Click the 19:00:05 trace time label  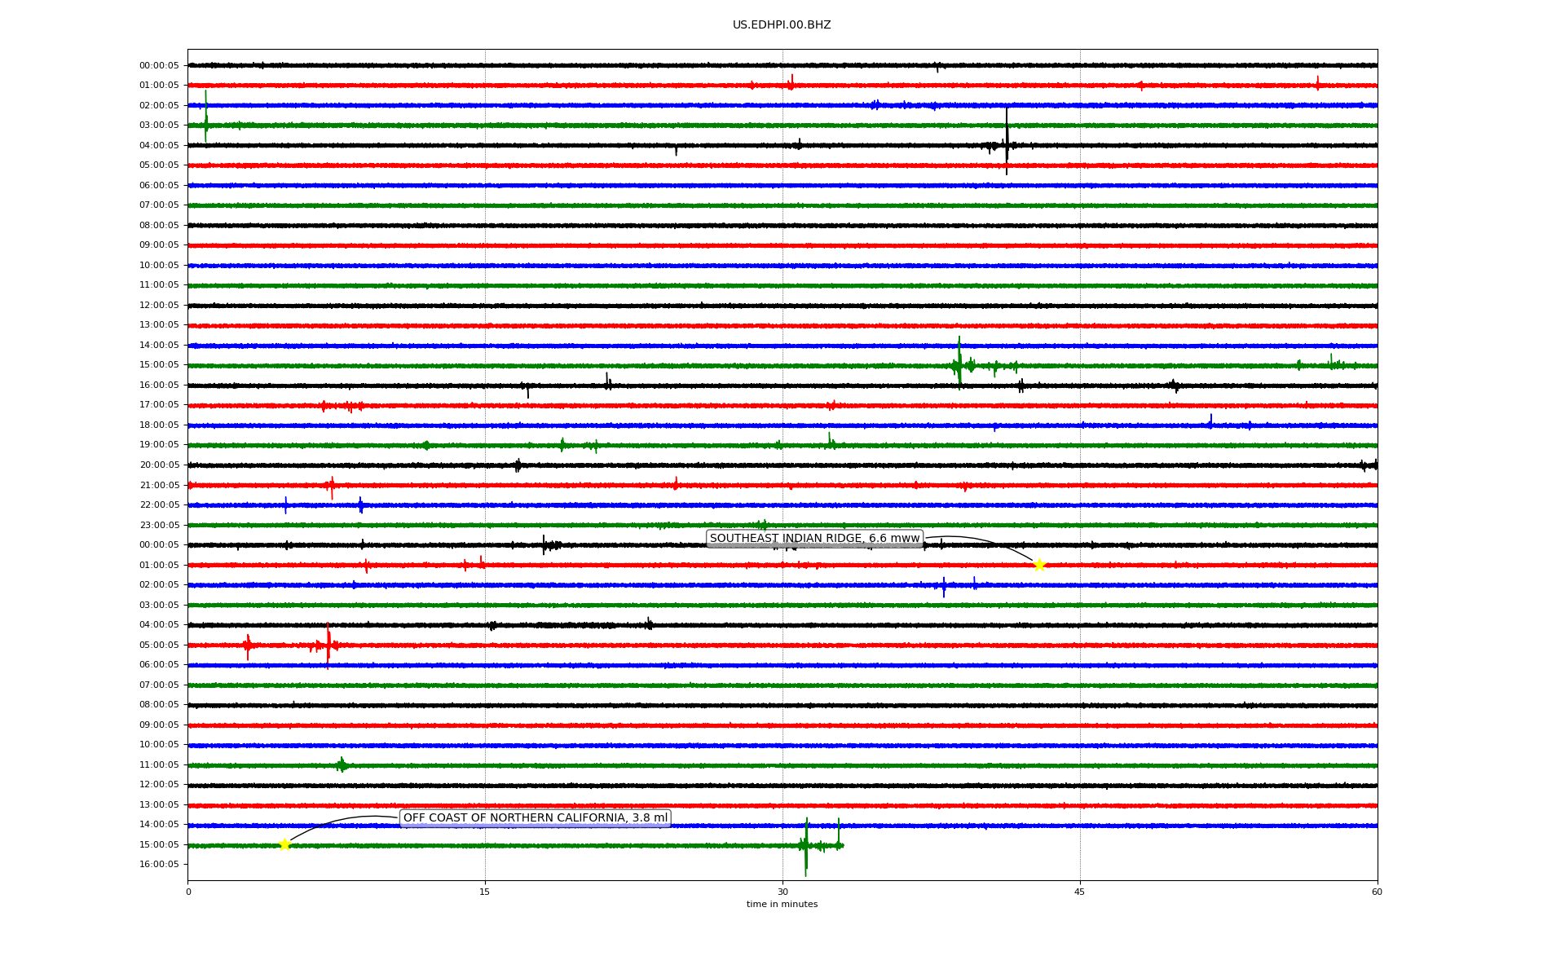click(159, 445)
